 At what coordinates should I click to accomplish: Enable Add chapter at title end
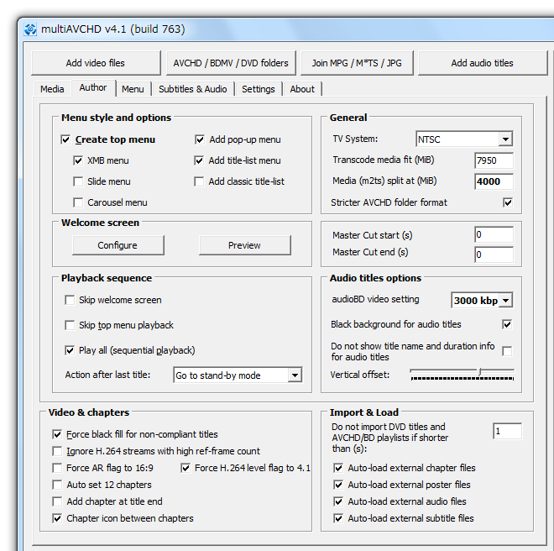point(57,501)
